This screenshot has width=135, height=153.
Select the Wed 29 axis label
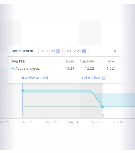click(x=51, y=122)
